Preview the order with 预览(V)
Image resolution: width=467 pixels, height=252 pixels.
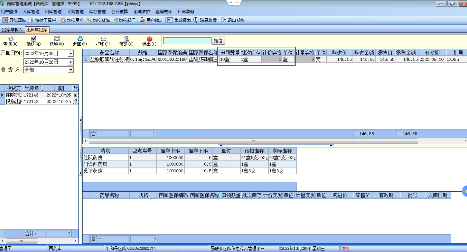126,41
